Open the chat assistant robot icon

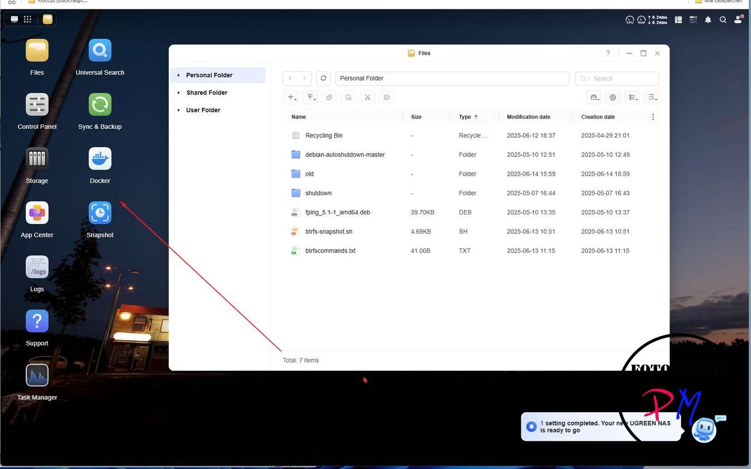coord(704,430)
